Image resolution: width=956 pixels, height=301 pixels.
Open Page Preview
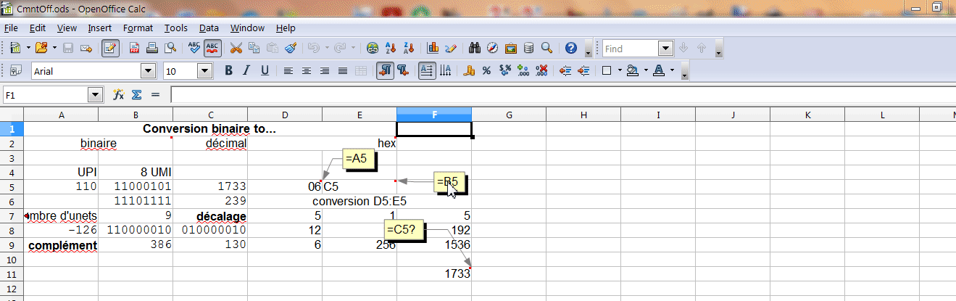(x=170, y=49)
